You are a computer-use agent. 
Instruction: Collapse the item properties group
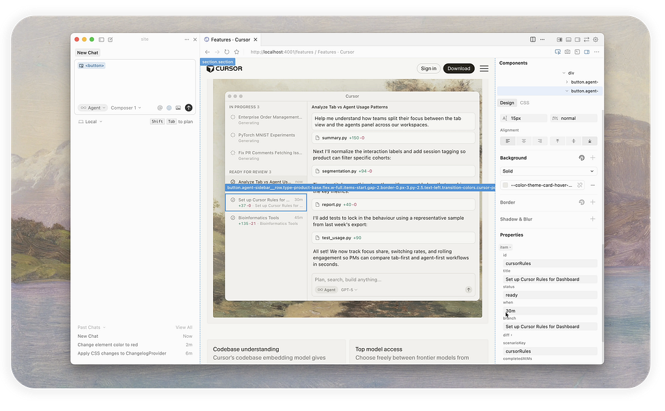click(x=505, y=247)
